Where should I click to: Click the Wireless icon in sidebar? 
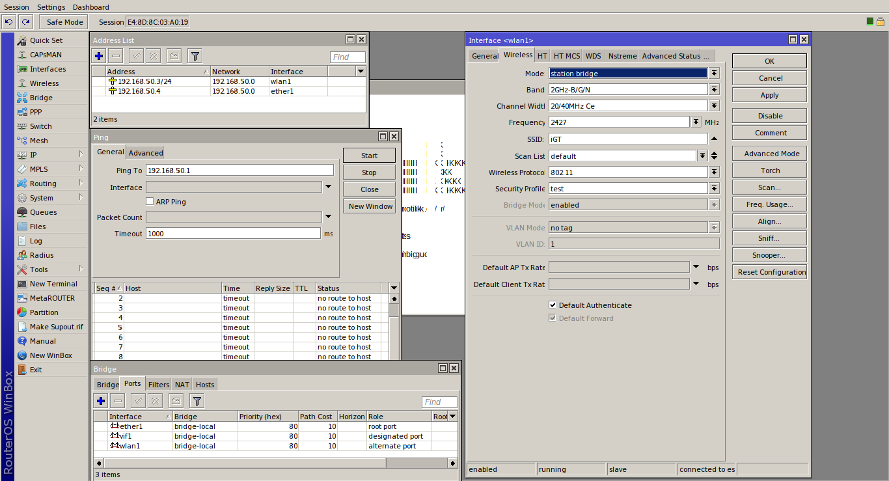(x=22, y=83)
